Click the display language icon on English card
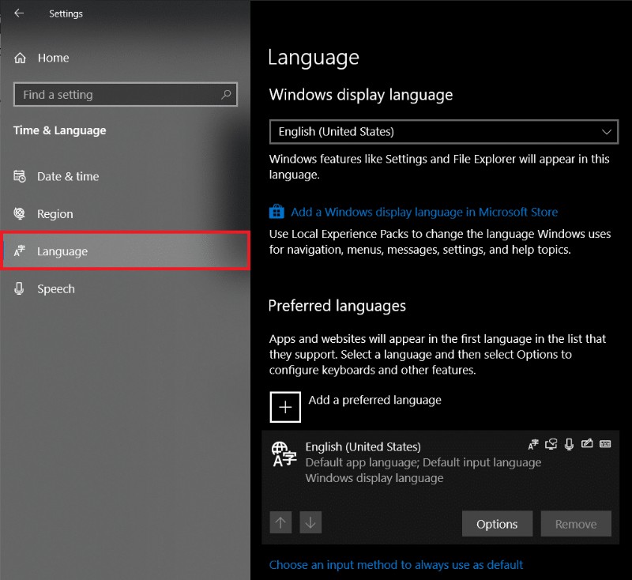The width and height of the screenshot is (632, 580). pos(533,444)
